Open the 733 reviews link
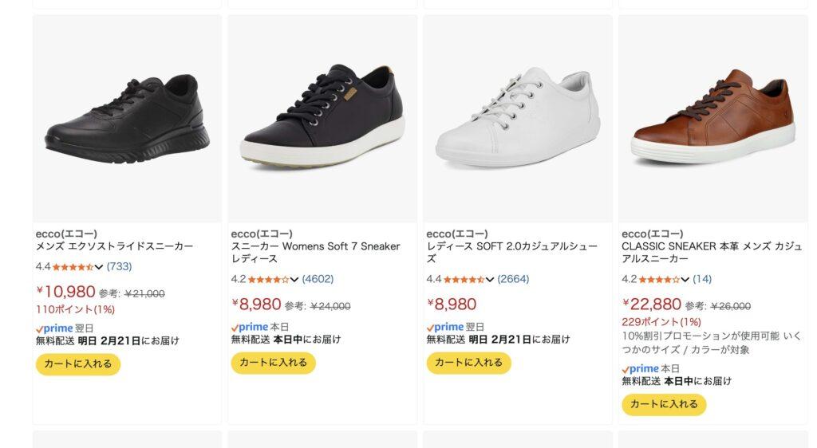This screenshot has height=448, width=817. [119, 266]
